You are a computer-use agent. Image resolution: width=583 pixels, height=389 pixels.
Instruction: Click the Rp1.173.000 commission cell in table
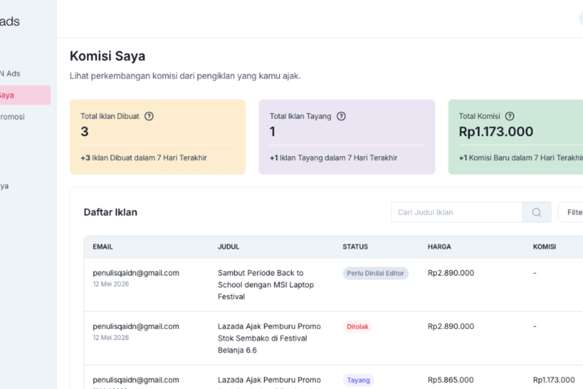point(554,380)
